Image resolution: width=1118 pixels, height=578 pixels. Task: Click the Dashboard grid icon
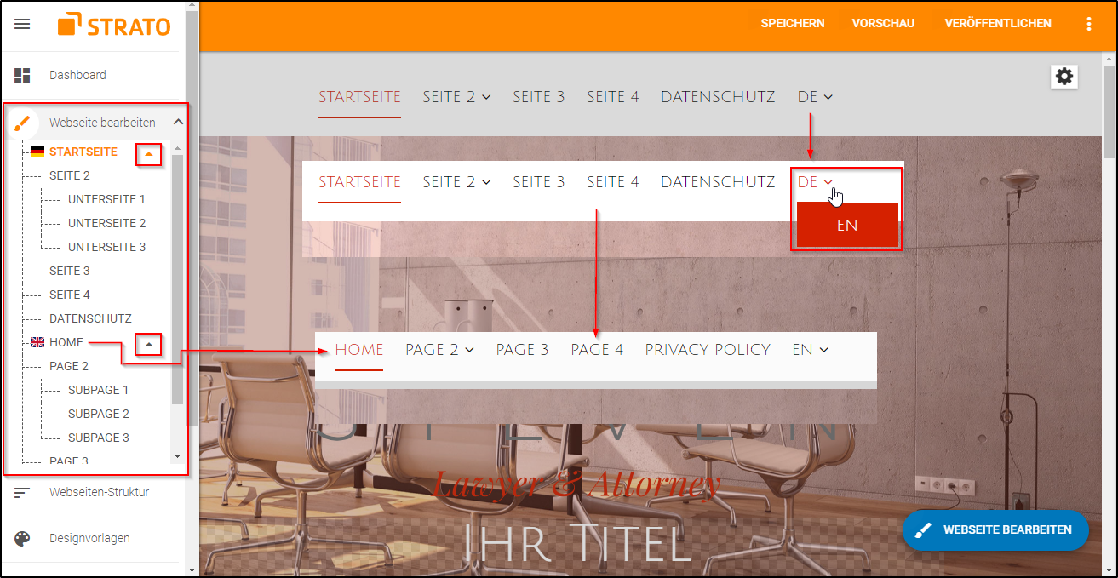22,75
